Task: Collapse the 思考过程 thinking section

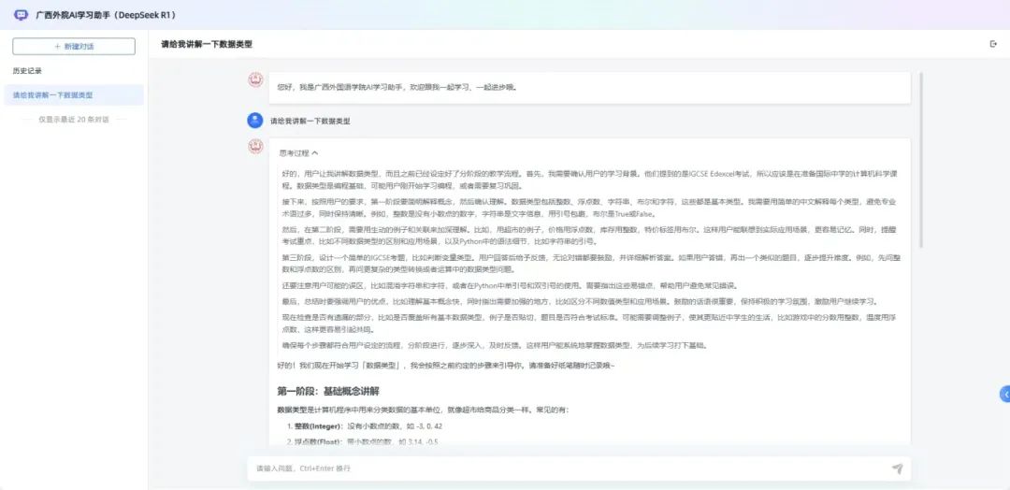Action: point(298,152)
